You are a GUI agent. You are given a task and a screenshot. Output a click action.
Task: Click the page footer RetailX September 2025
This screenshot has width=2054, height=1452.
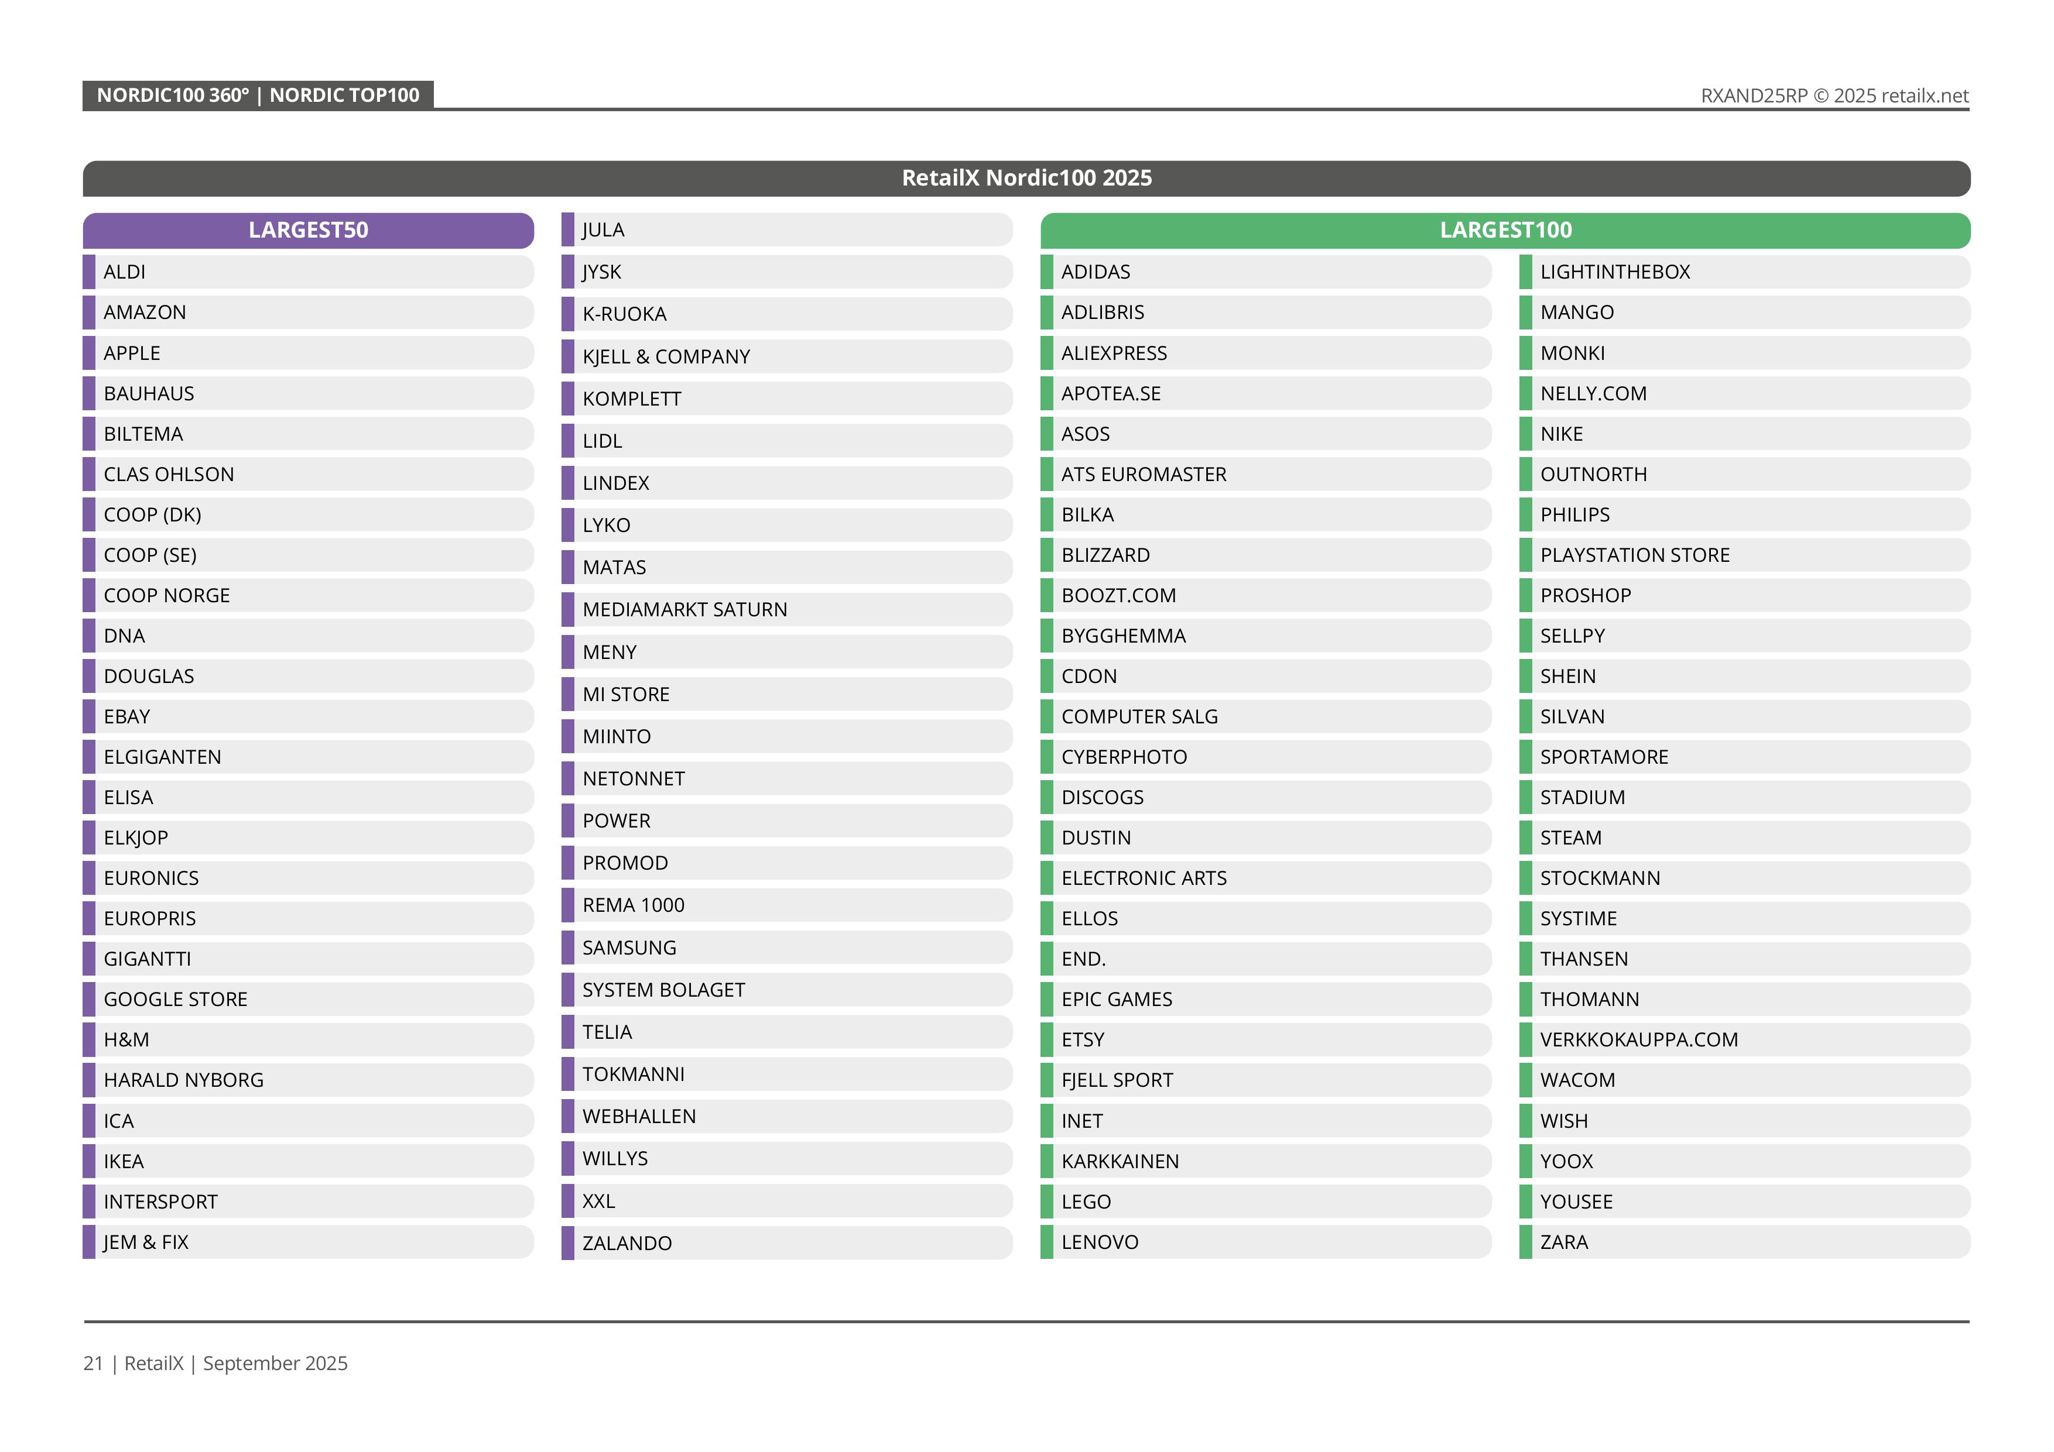215,1362
